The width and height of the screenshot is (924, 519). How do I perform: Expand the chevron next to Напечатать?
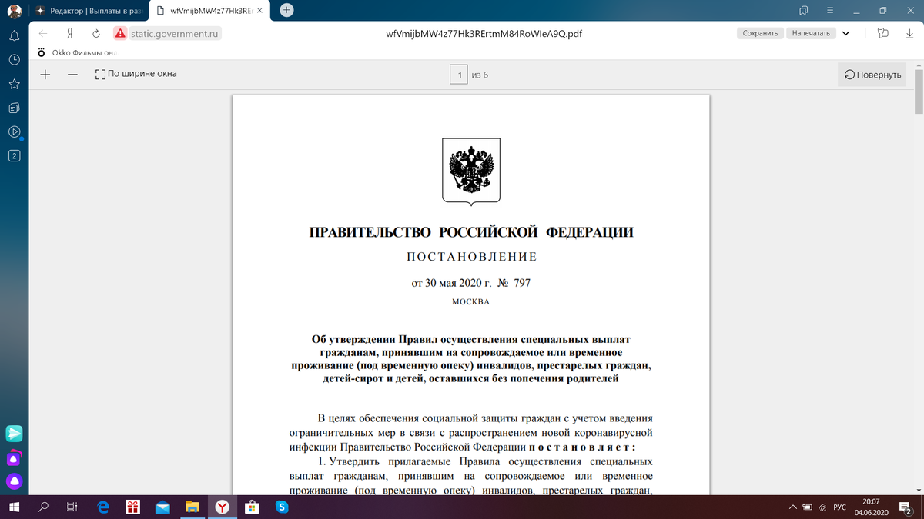point(846,33)
